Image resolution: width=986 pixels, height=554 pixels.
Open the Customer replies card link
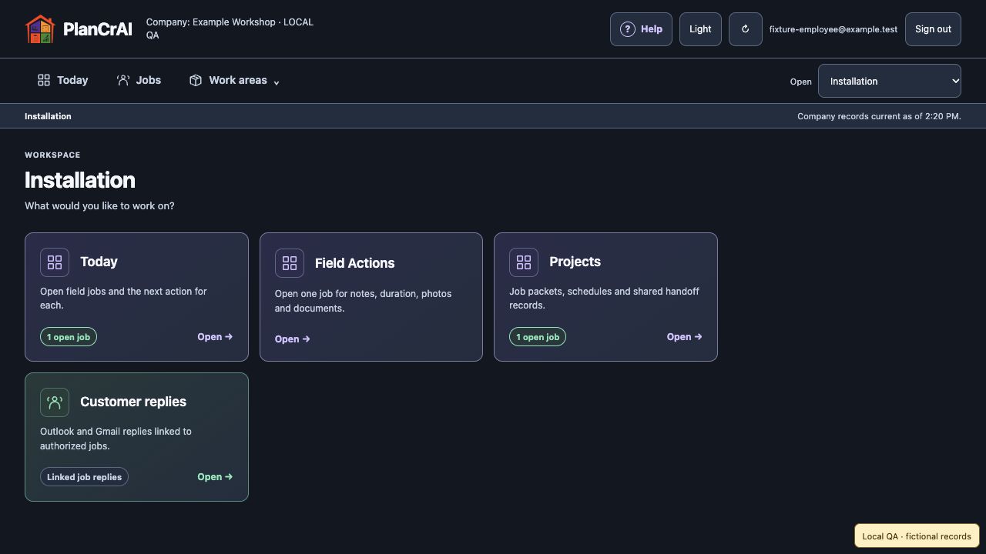pyautogui.click(x=215, y=477)
